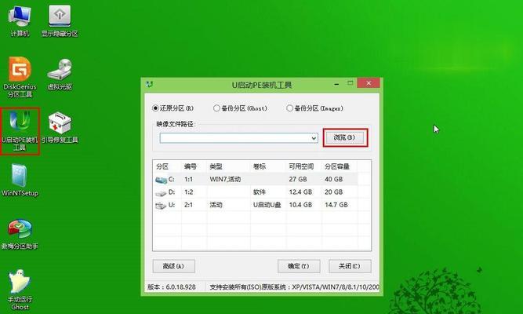Click the 浏览(B) browse button
This screenshot has height=314, width=523.
point(345,137)
